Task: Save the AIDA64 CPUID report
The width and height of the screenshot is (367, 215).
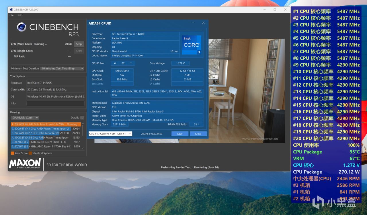Action: 180,134
